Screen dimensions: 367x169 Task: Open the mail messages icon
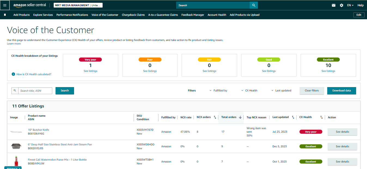(334, 5)
